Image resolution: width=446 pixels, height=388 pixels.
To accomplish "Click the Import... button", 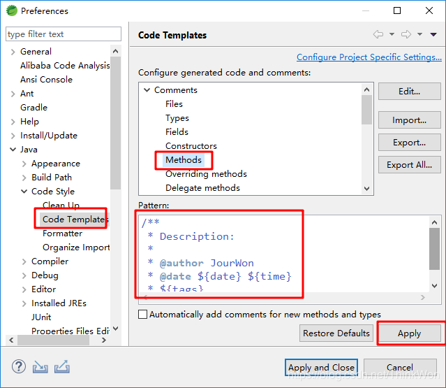I will 409,120.
